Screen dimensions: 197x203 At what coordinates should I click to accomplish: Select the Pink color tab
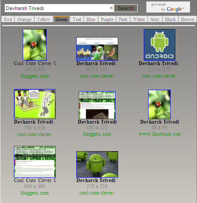click(x=123, y=19)
